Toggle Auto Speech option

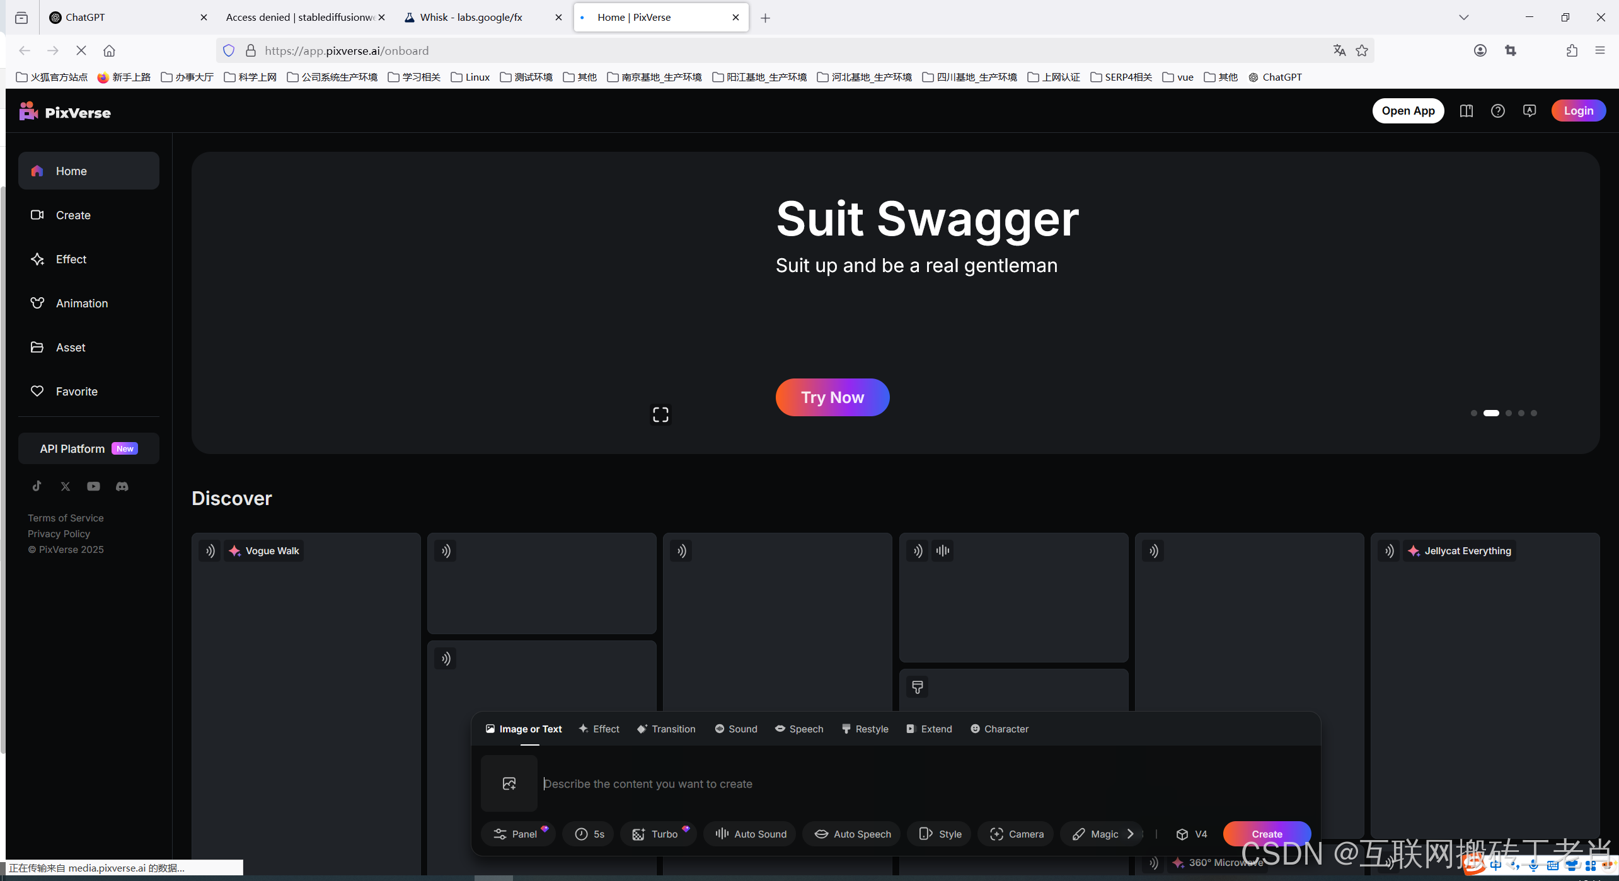coord(851,834)
